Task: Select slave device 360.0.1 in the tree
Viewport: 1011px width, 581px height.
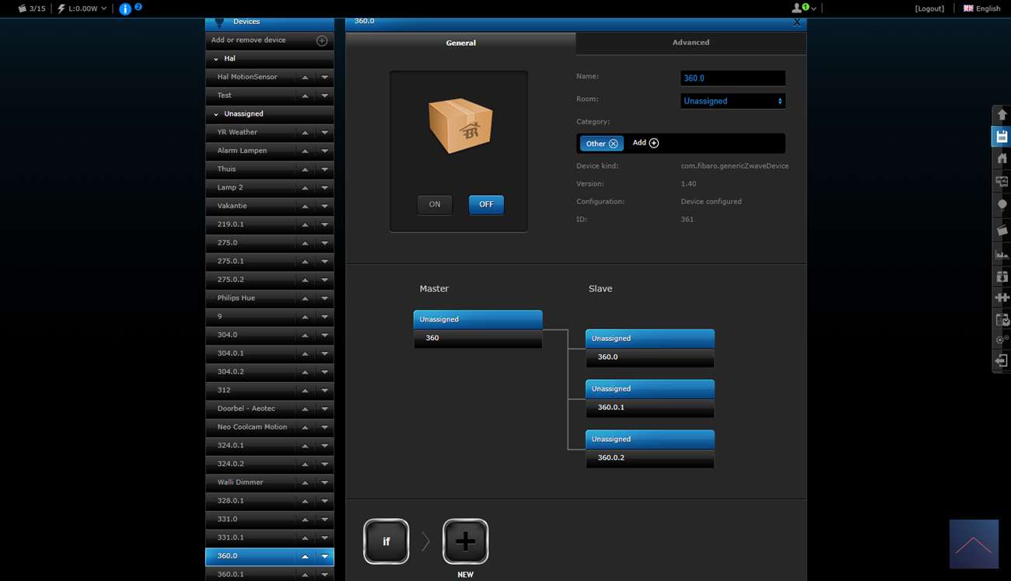Action: coord(649,407)
